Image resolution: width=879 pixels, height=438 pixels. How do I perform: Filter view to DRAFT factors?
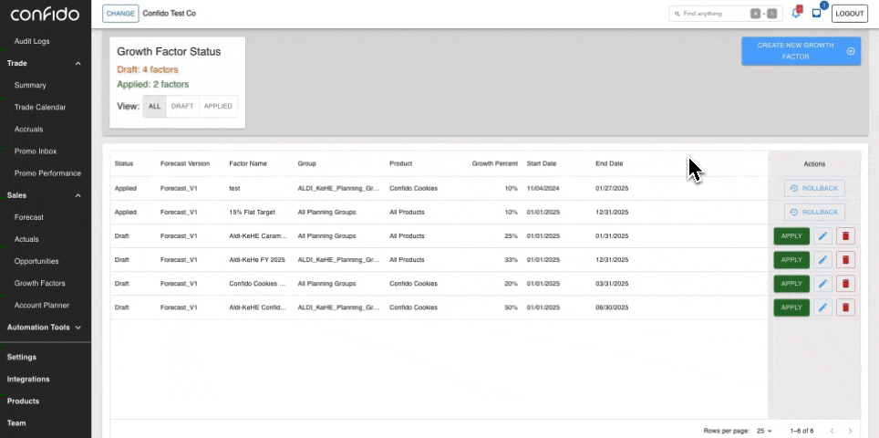point(182,107)
